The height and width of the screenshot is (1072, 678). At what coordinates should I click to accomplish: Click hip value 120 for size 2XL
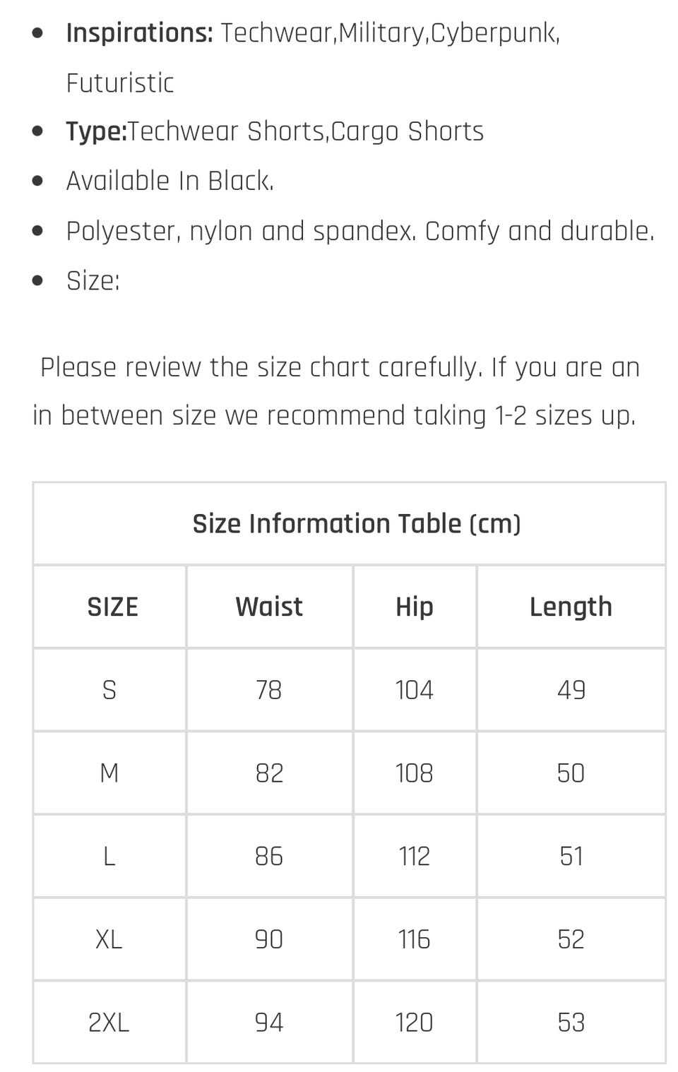pyautogui.click(x=415, y=1023)
